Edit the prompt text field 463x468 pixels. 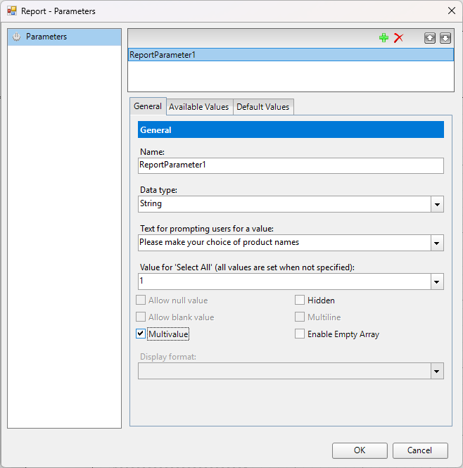pyautogui.click(x=284, y=243)
